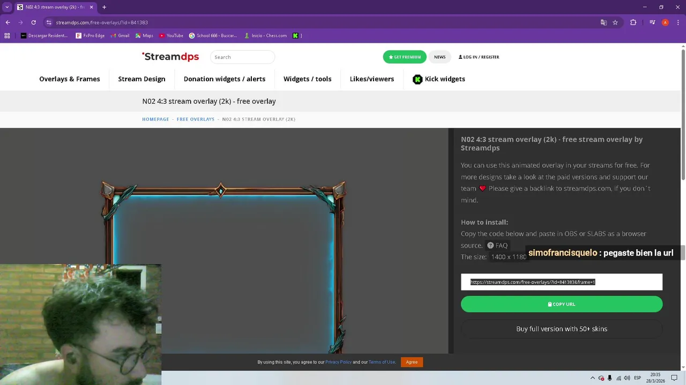
Task: Open the Wi-Fi network tray icon
Action: click(x=619, y=378)
